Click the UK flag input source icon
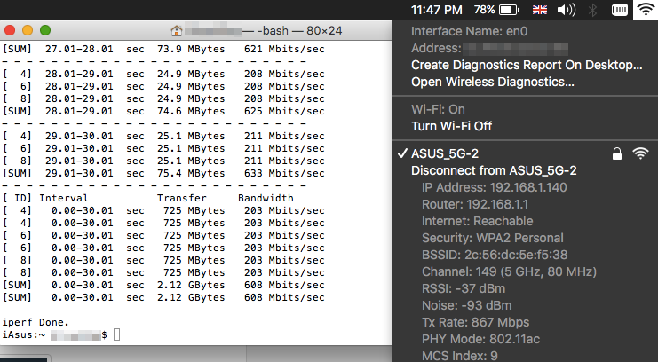 click(x=537, y=10)
